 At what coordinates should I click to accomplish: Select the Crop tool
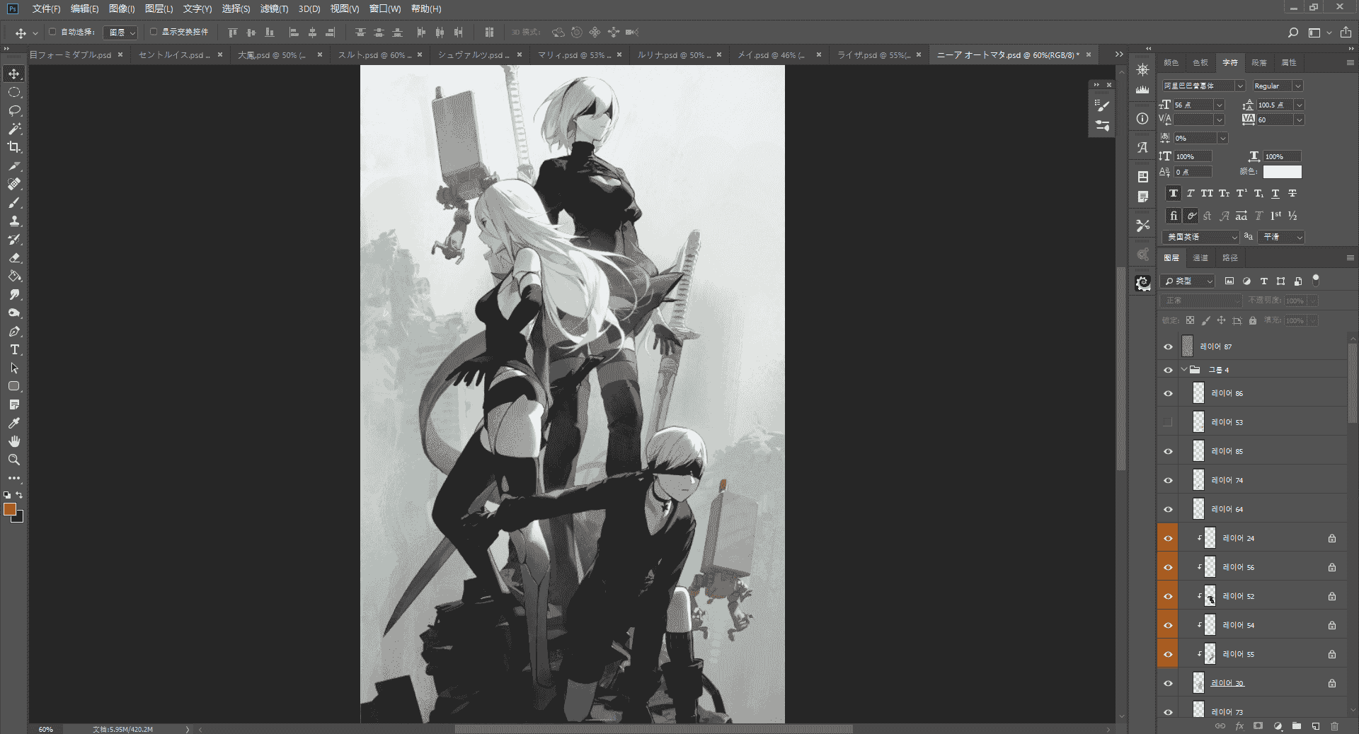(14, 148)
